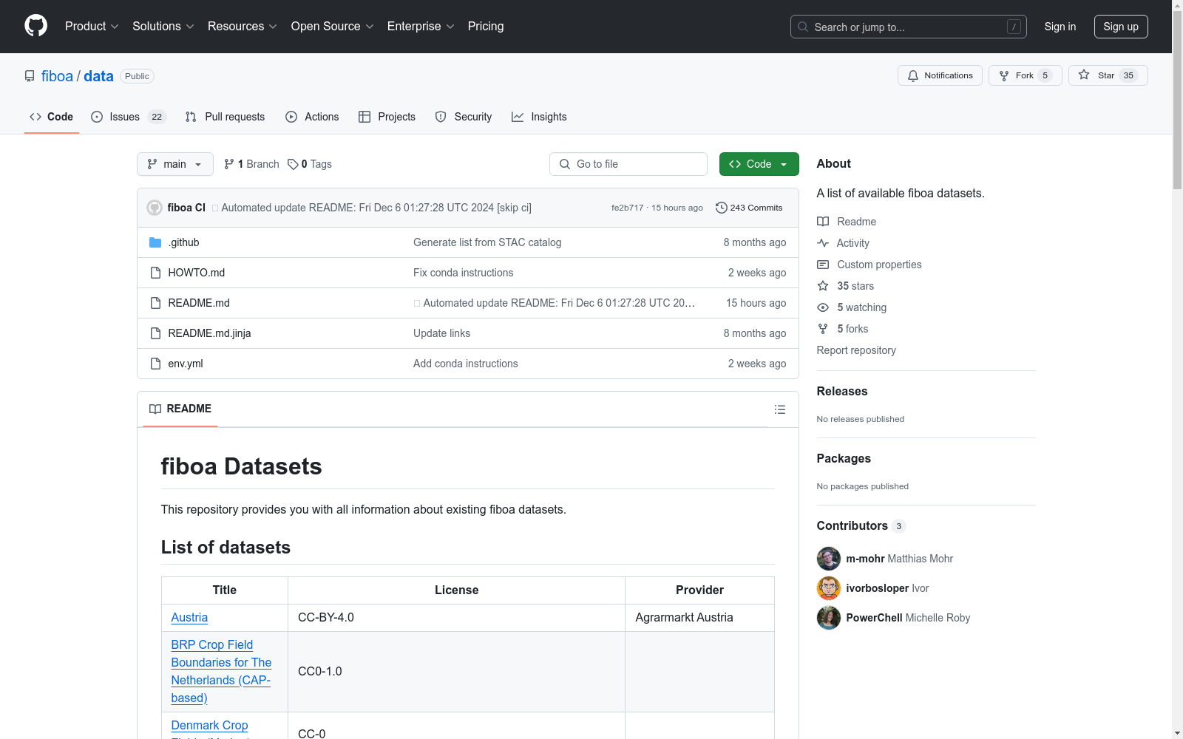Open the README outline icon
Image resolution: width=1183 pixels, height=739 pixels.
click(780, 409)
